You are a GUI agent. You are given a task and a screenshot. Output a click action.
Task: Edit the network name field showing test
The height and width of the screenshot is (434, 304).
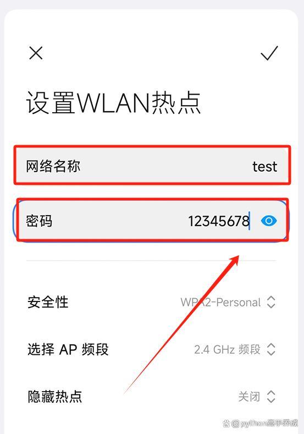[x=152, y=165]
